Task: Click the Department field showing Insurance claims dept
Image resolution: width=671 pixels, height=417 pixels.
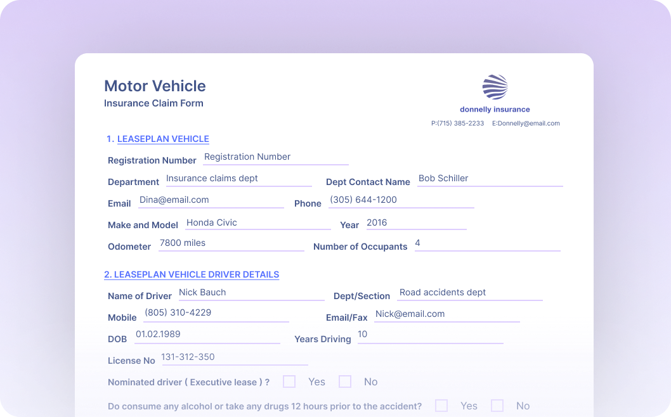Action: [x=238, y=179]
